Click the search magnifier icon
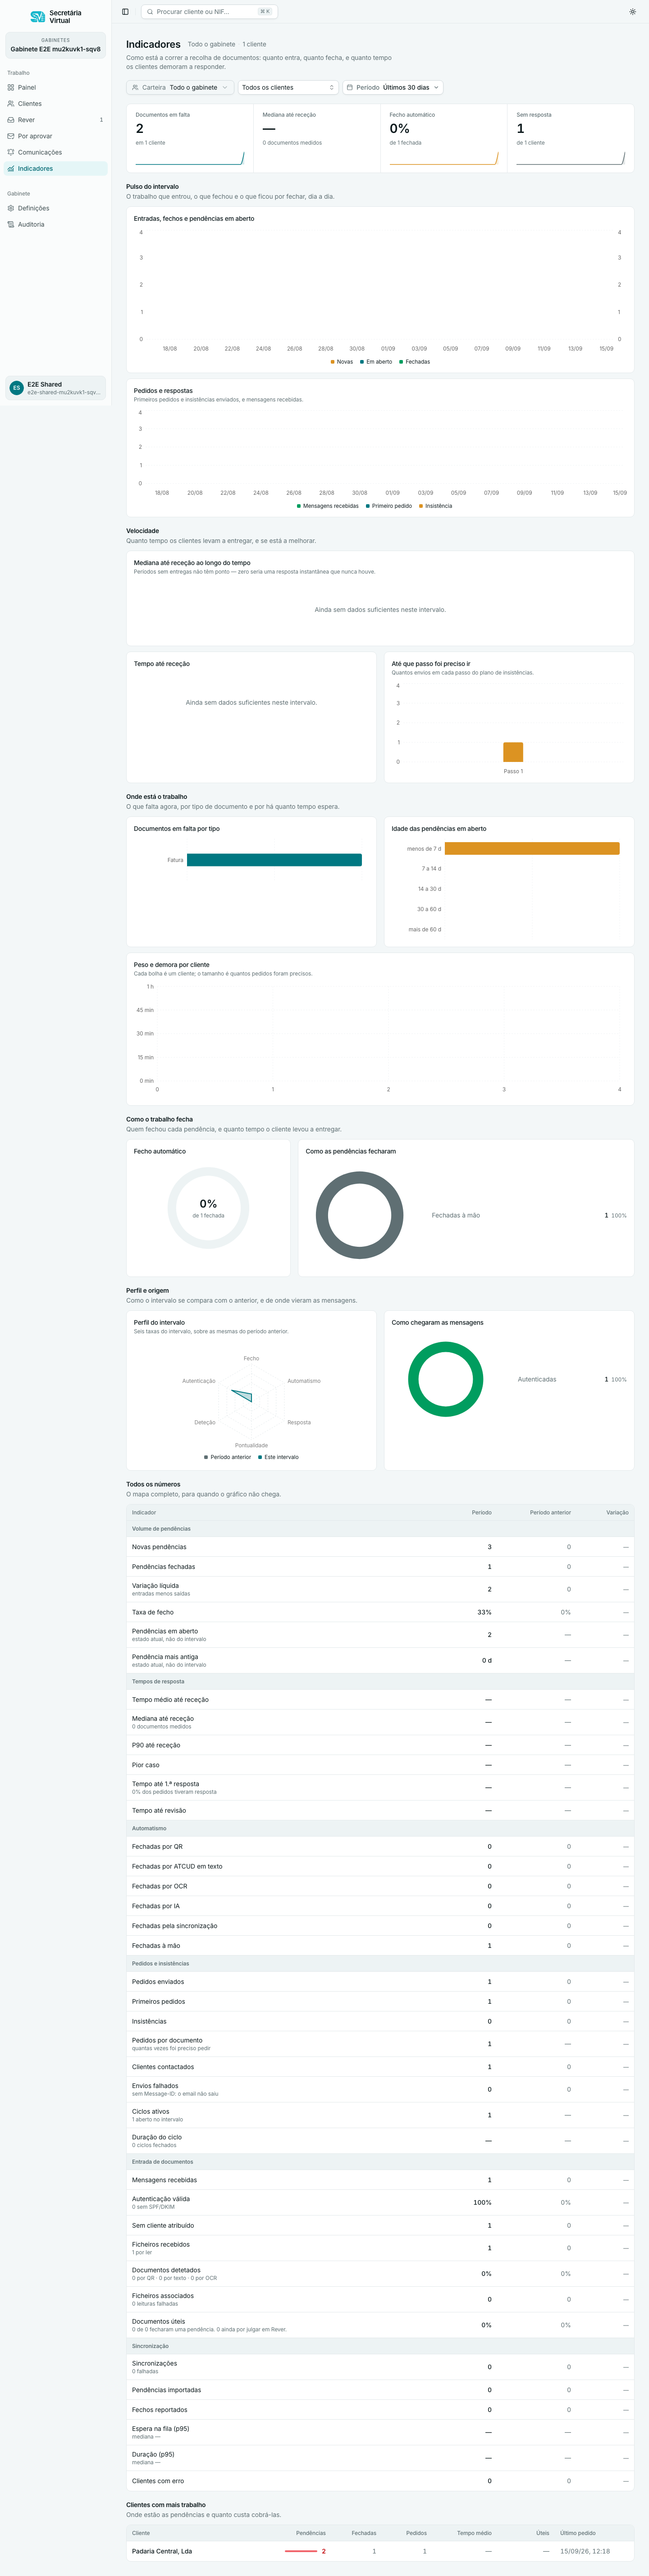The width and height of the screenshot is (649, 2576). click(150, 12)
